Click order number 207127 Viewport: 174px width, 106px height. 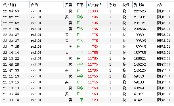pyautogui.click(x=140, y=23)
